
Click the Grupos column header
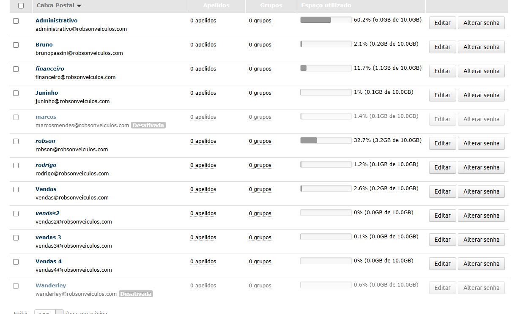click(271, 5)
